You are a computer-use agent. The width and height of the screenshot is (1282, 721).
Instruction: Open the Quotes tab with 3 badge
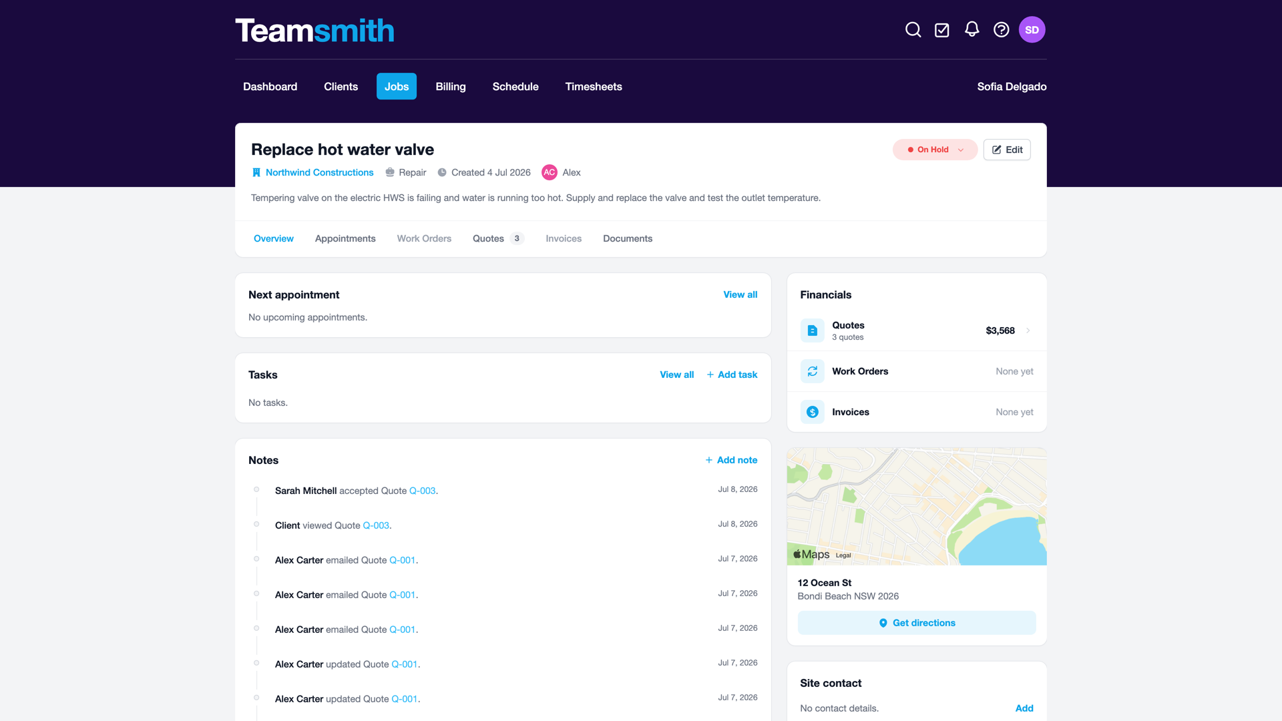[498, 238]
